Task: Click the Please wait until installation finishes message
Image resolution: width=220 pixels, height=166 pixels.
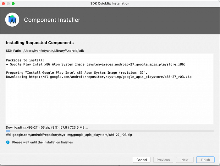Action: tap(42, 142)
